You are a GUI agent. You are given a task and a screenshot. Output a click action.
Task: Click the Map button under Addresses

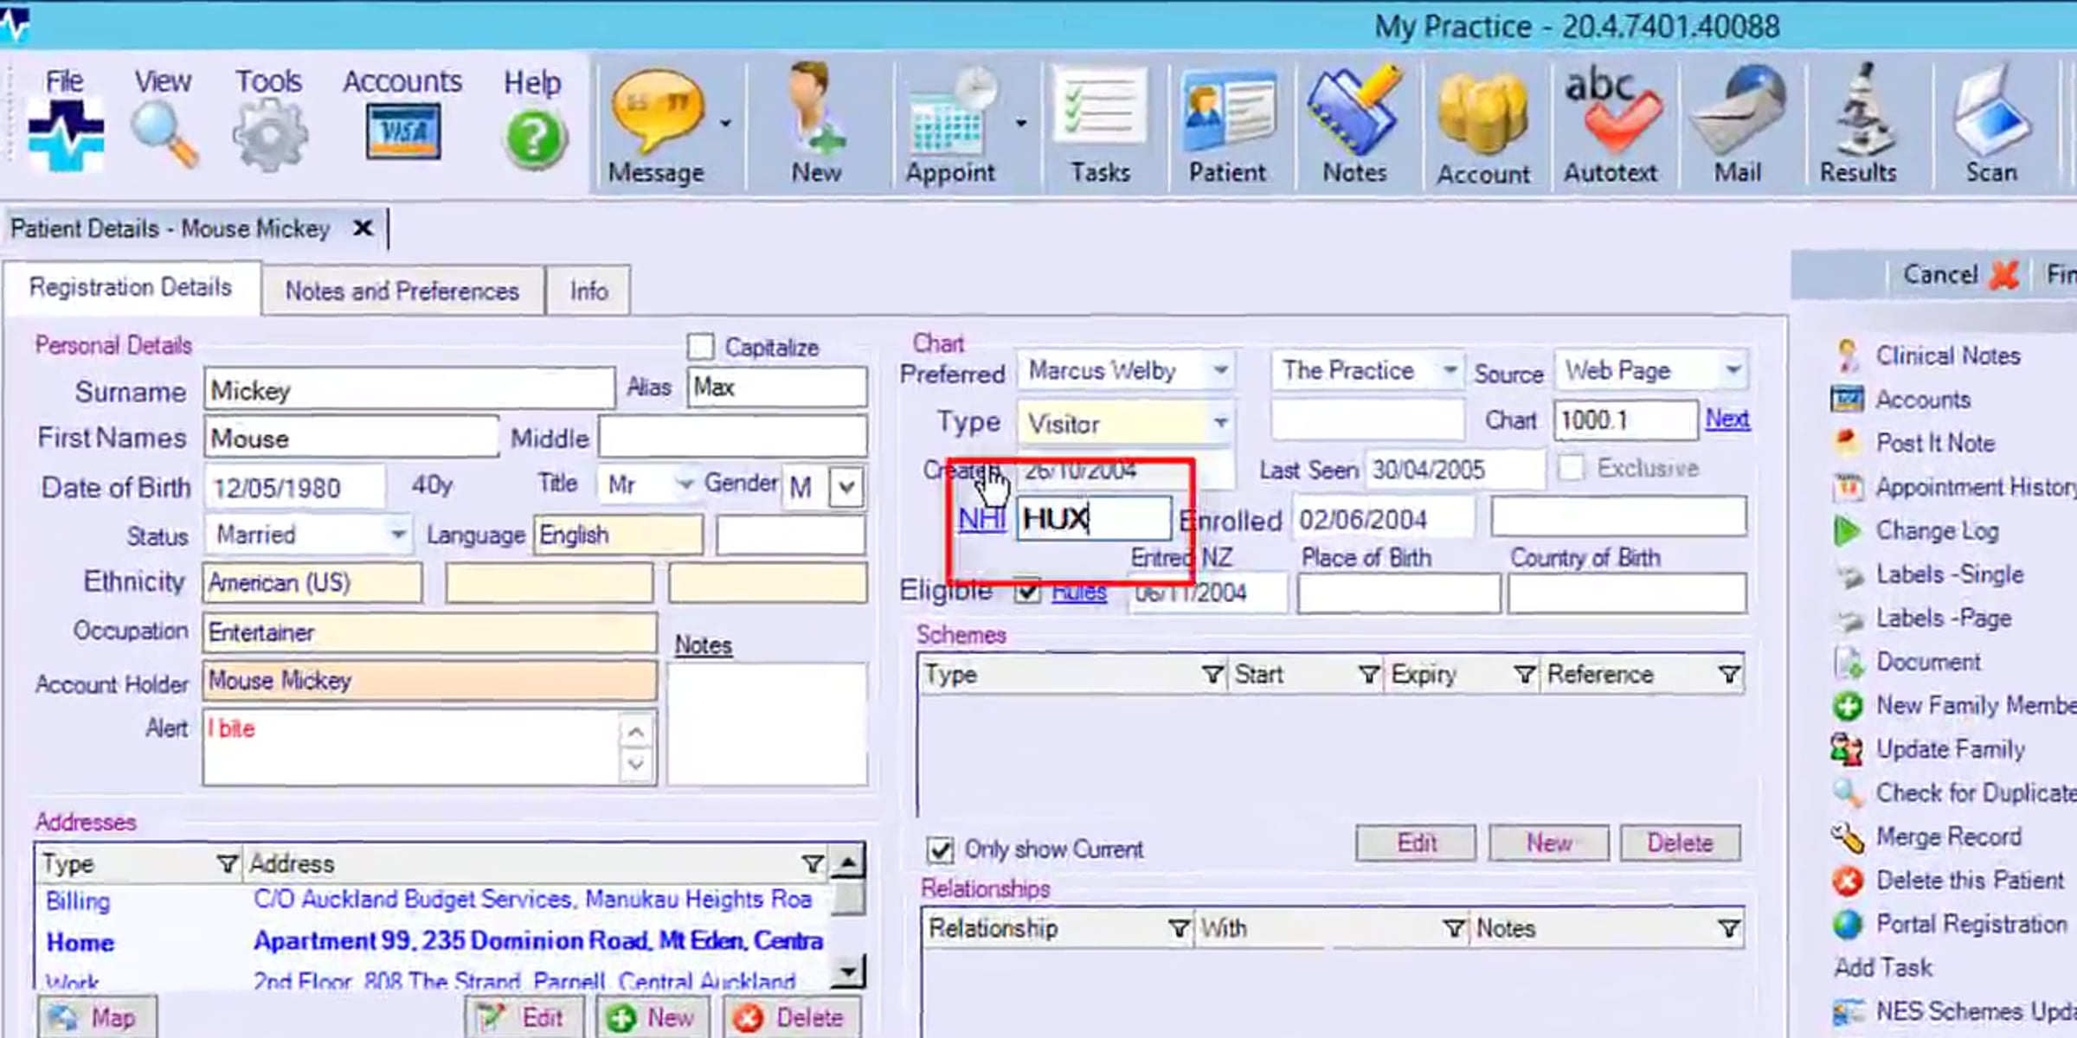pos(96,1017)
